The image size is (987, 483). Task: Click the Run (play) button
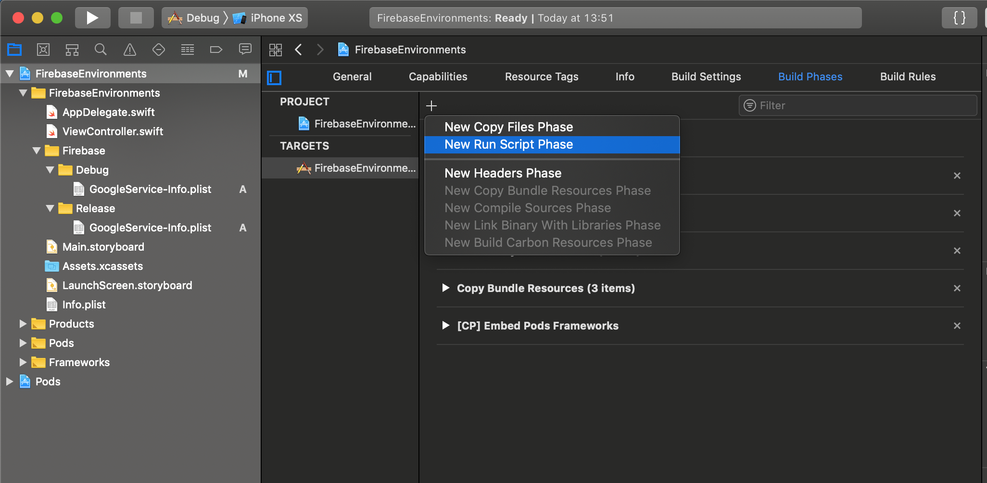[x=92, y=18]
